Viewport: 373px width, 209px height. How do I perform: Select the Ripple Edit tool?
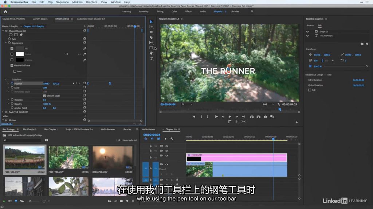[151, 32]
